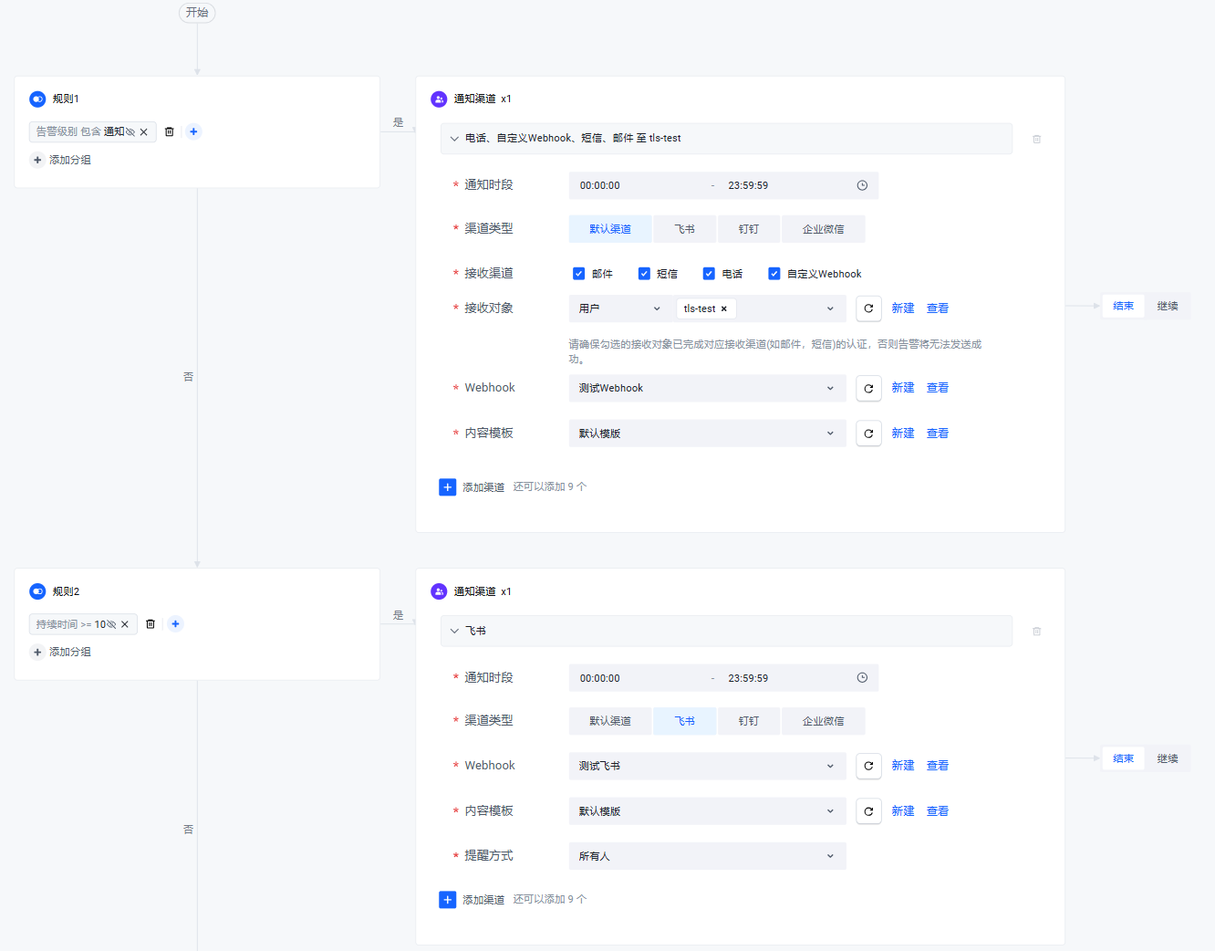This screenshot has width=1215, height=951.
Task: Open the 提醒方式 所有人 dropdown
Action: point(708,856)
